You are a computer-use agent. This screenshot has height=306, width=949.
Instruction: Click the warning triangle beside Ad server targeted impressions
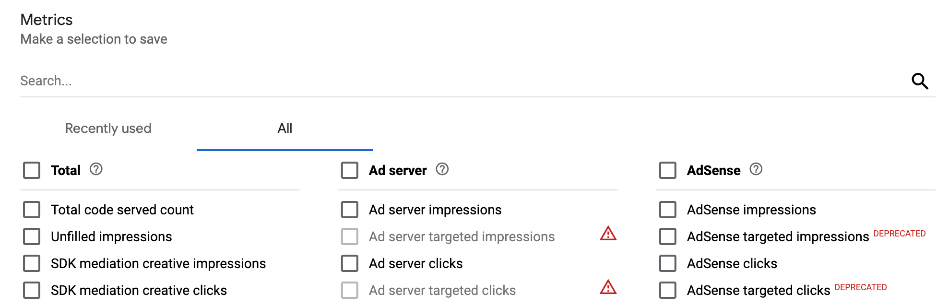tap(608, 235)
